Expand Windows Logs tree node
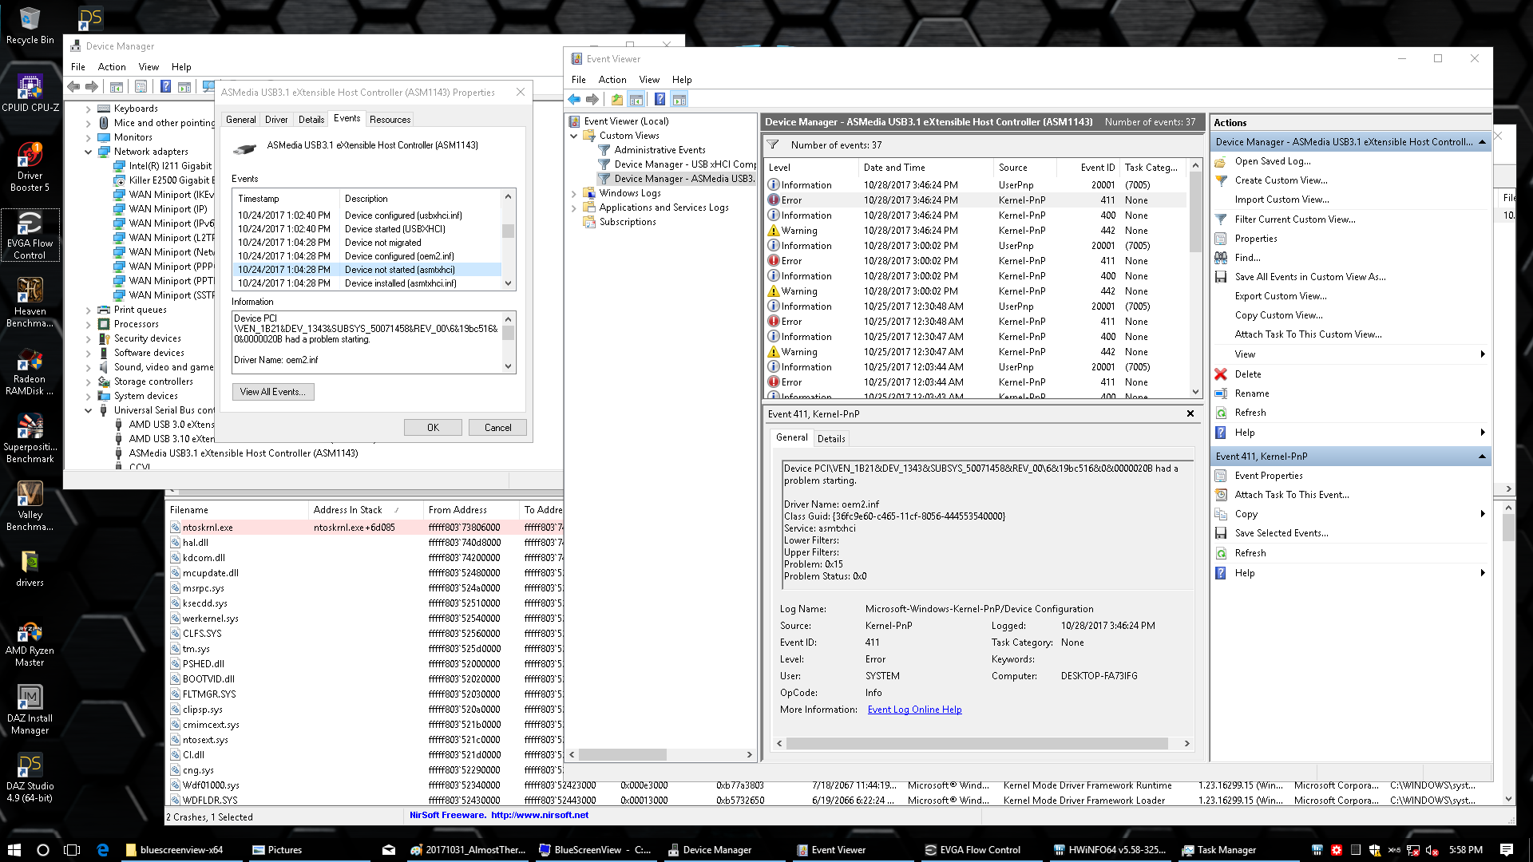 click(x=574, y=193)
